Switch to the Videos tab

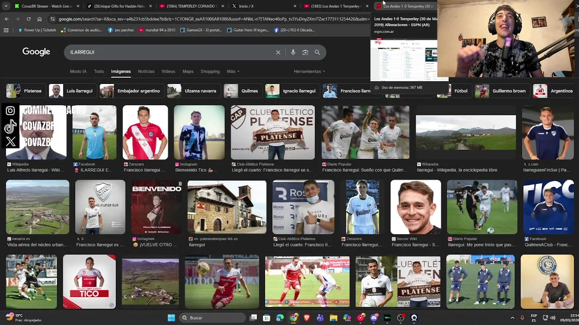[168, 71]
